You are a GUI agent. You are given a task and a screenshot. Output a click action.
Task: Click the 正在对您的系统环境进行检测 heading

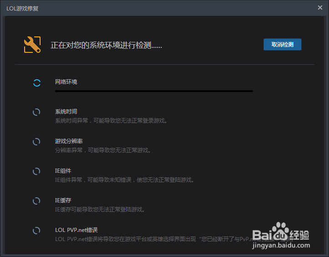pyautogui.click(x=106, y=45)
